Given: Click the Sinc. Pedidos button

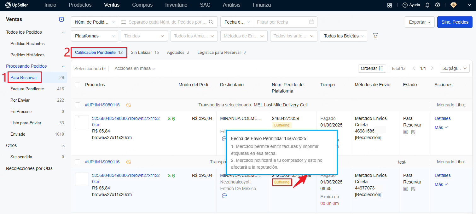Looking at the screenshot, I should (x=455, y=22).
